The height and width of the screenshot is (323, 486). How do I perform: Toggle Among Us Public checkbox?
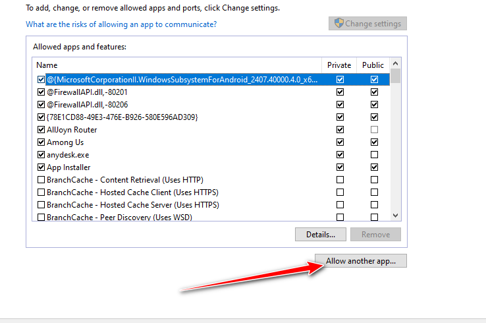pos(374,142)
